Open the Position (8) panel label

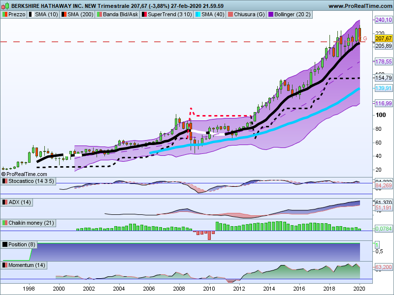coord(22,244)
